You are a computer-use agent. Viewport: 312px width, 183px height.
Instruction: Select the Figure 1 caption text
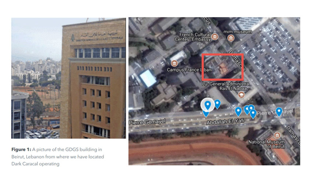(x=58, y=157)
